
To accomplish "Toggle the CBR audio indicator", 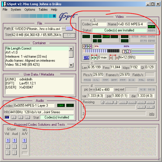I will [x=61, y=106].
